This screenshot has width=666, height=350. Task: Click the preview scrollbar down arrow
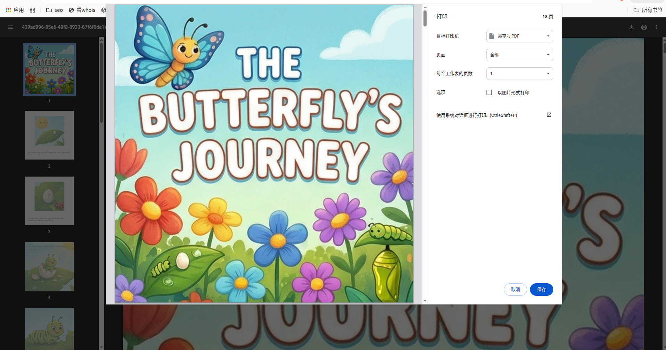point(425,301)
